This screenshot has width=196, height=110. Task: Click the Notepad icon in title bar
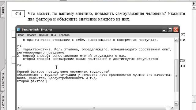19,29
